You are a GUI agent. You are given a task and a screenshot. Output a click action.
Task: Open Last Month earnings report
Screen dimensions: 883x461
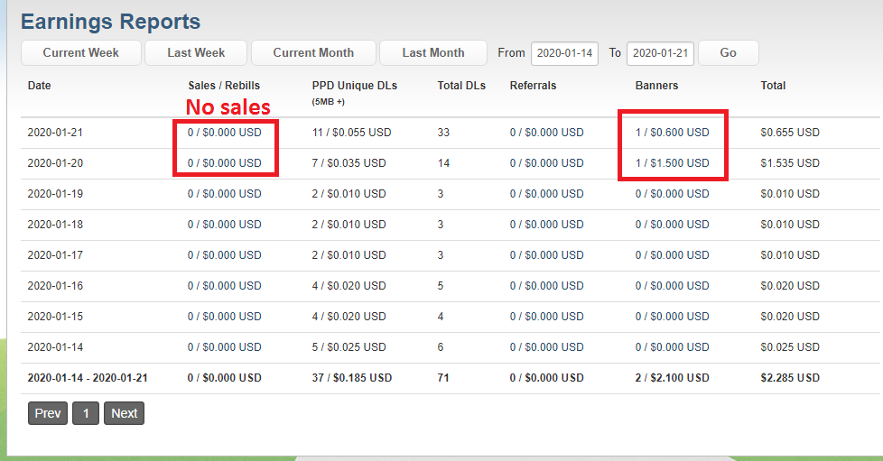pos(433,53)
